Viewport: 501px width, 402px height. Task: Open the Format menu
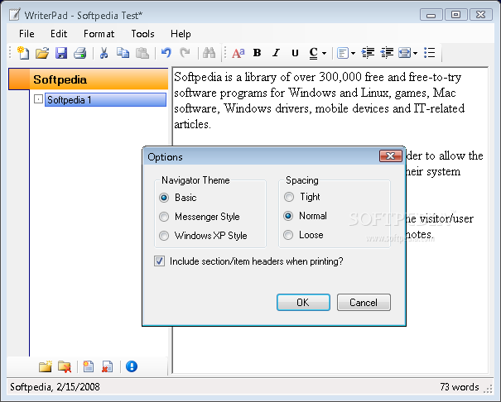(99, 33)
